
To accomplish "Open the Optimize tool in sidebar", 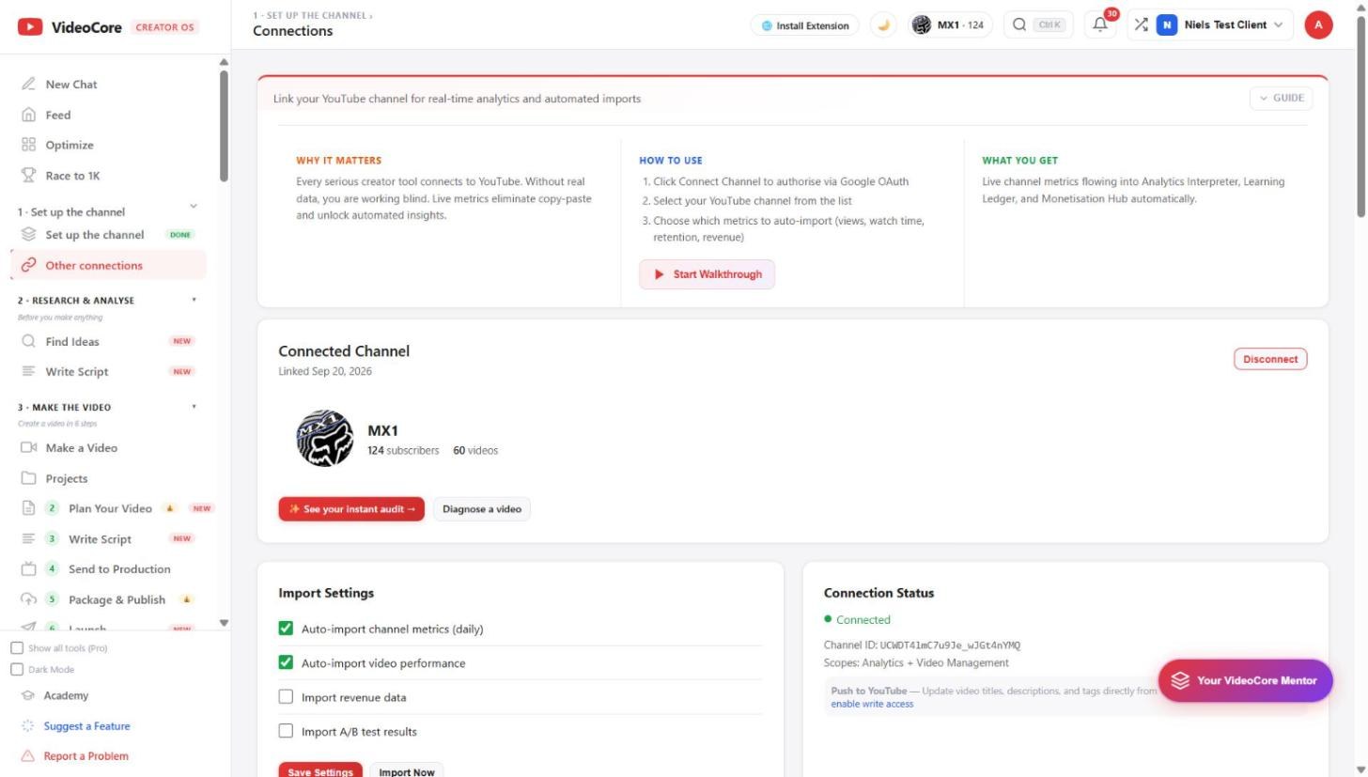I will tap(70, 145).
